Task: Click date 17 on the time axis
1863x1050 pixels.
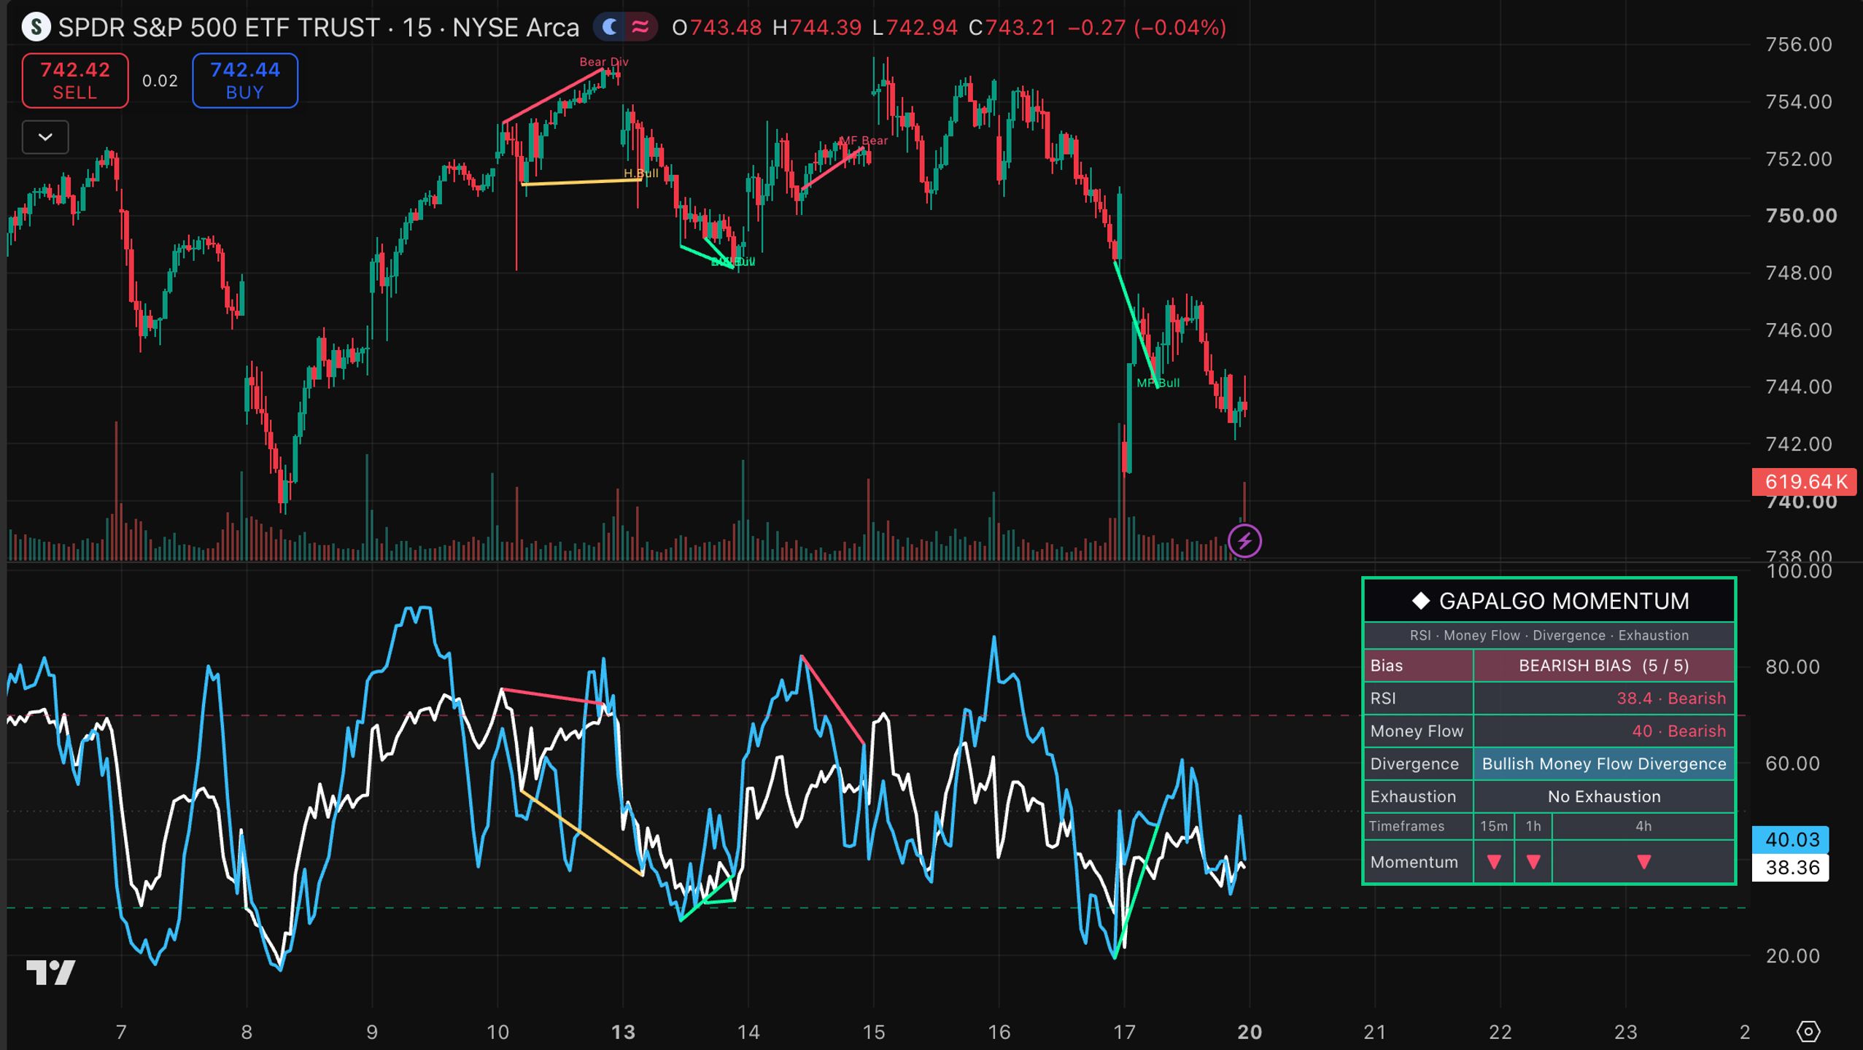Action: [x=1124, y=1032]
